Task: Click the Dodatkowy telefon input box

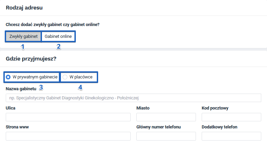Action: (231, 136)
